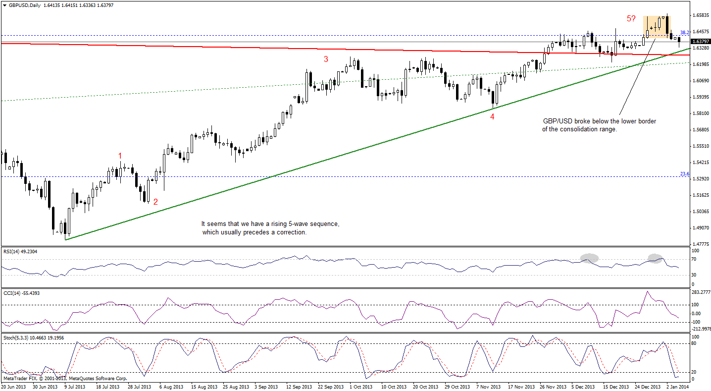Click the 1.49070 price axis label
This screenshot has height=391, width=711.
pyautogui.click(x=701, y=228)
